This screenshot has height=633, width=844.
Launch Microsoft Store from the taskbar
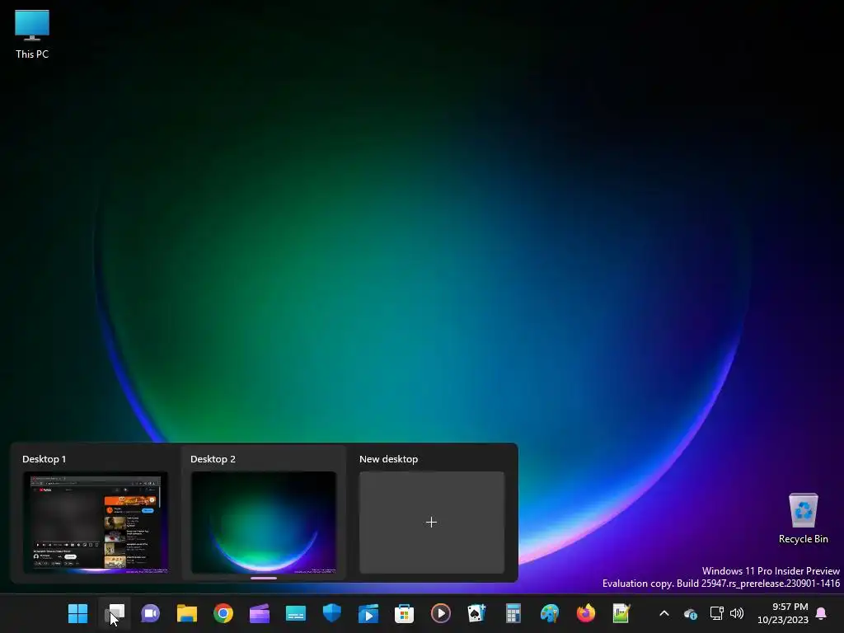404,613
